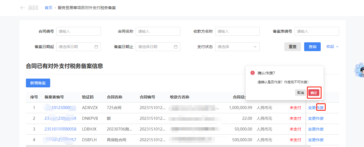Viewport: 364px width, 147px height.
Task: Click calendar icon in 备案日期止 field
Action: (x=176, y=47)
